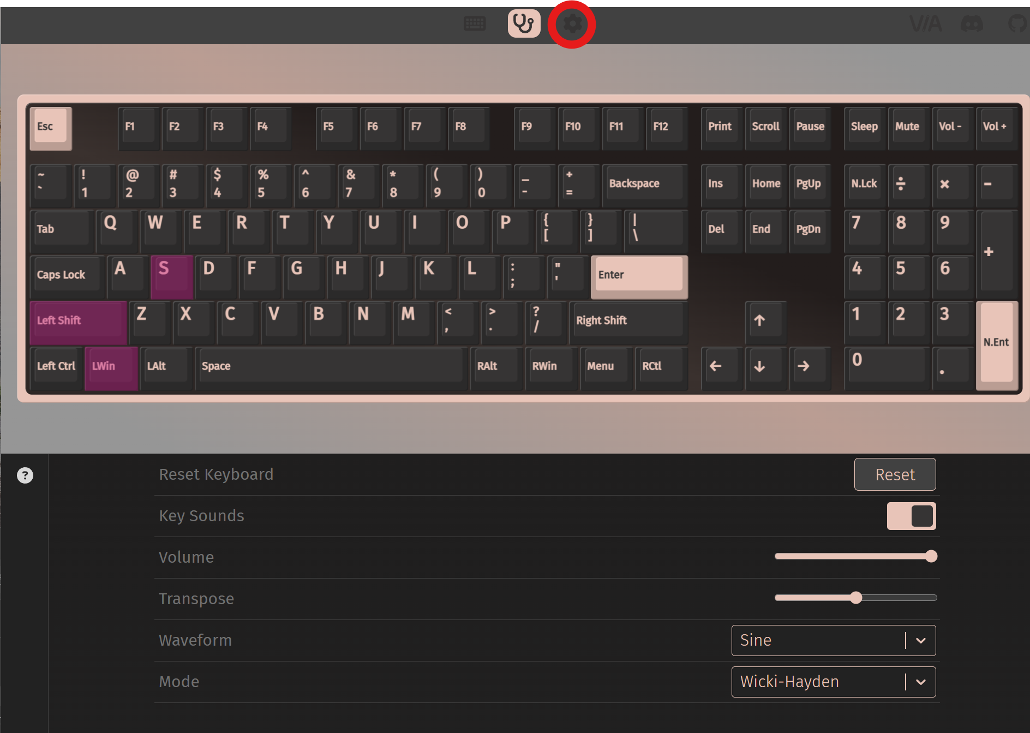Open the key tester stethoscope icon

click(x=524, y=23)
